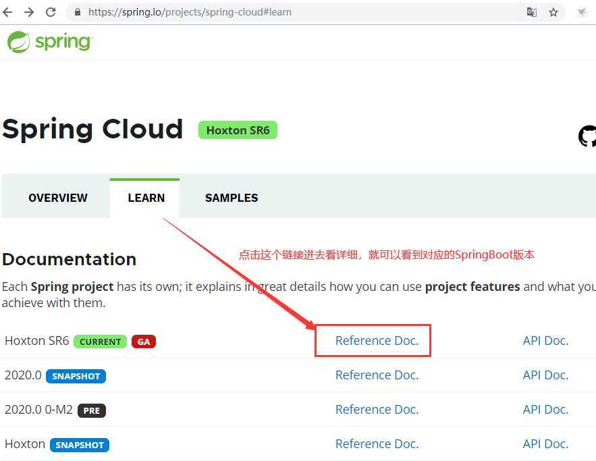Bookmark this page with the star icon
This screenshot has width=596, height=461.
553,12
